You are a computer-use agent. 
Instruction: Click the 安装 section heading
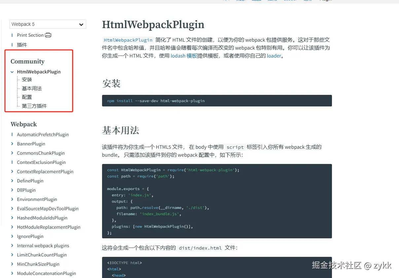click(111, 83)
